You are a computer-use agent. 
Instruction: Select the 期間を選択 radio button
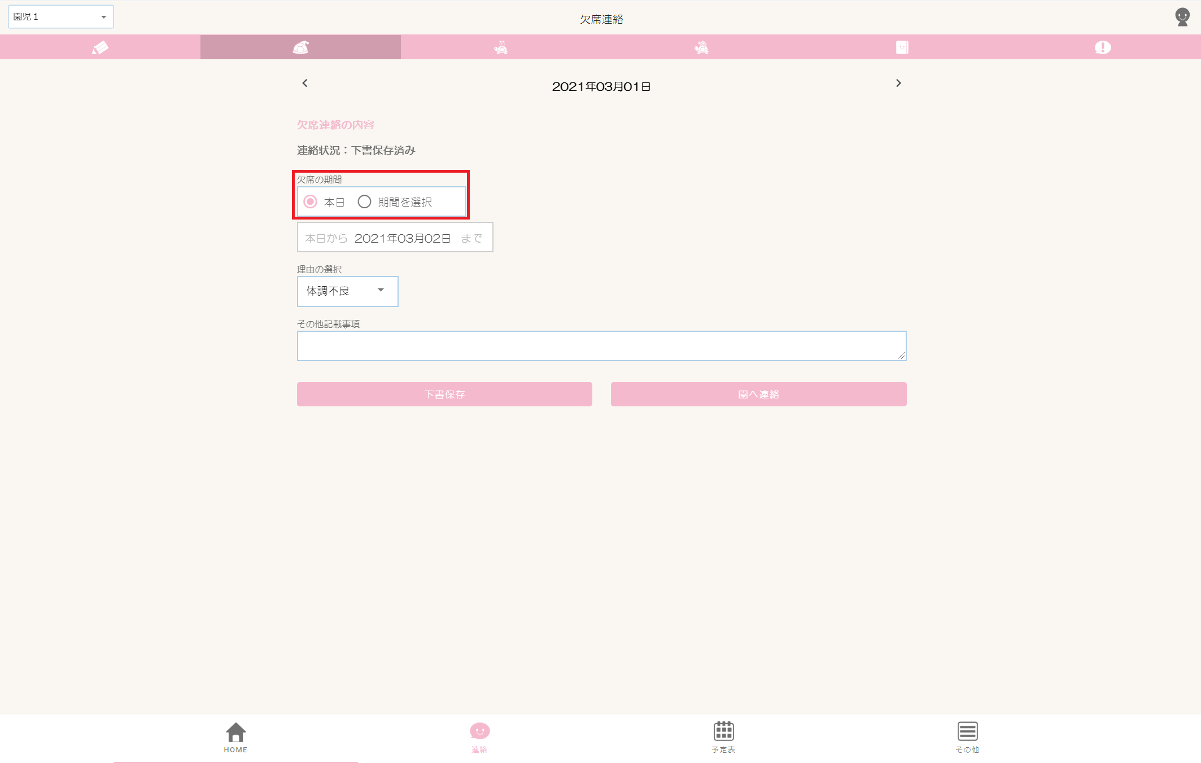tap(364, 201)
